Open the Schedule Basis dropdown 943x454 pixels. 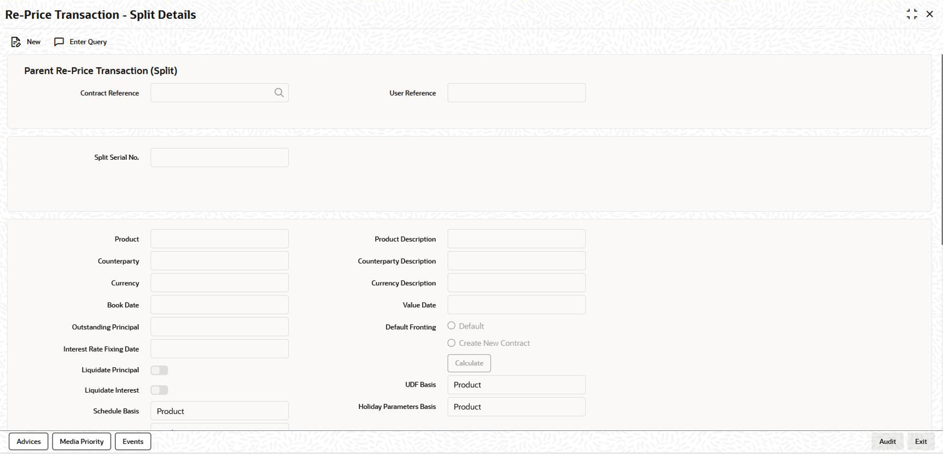219,411
